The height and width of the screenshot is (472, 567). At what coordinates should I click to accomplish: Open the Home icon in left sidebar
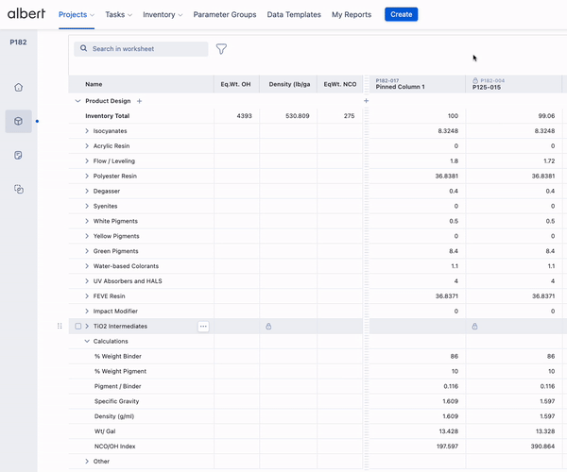pyautogui.click(x=19, y=88)
